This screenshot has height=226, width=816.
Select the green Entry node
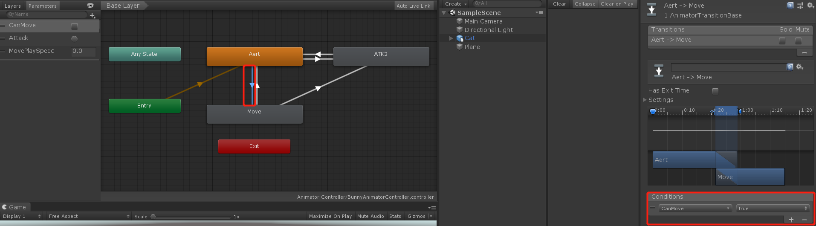(x=145, y=106)
